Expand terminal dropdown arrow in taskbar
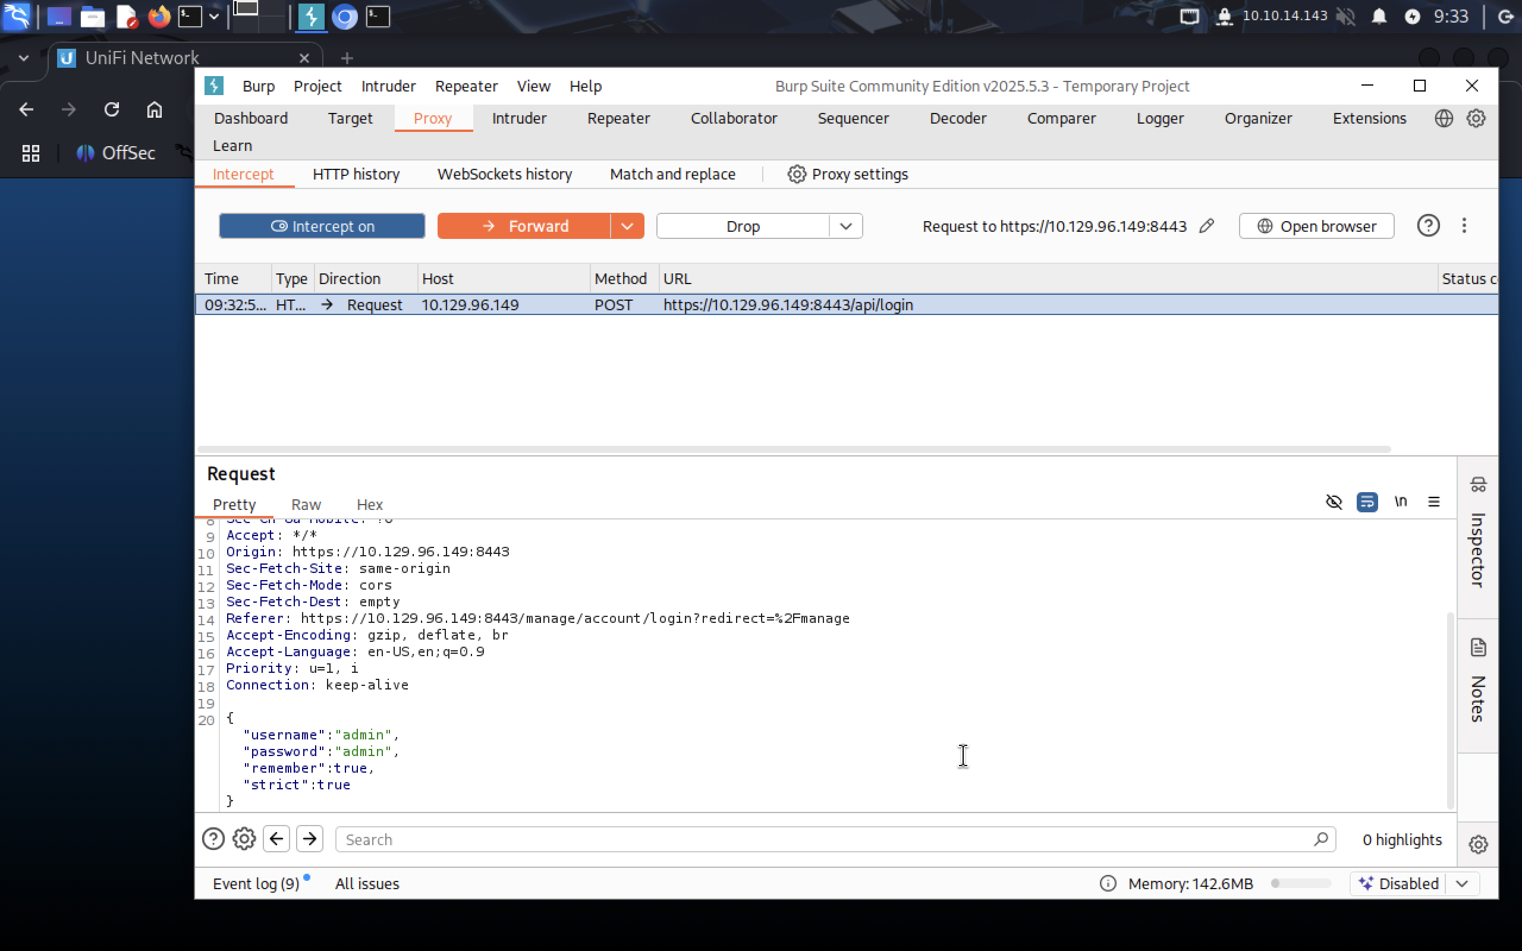The height and width of the screenshot is (951, 1522). (214, 17)
